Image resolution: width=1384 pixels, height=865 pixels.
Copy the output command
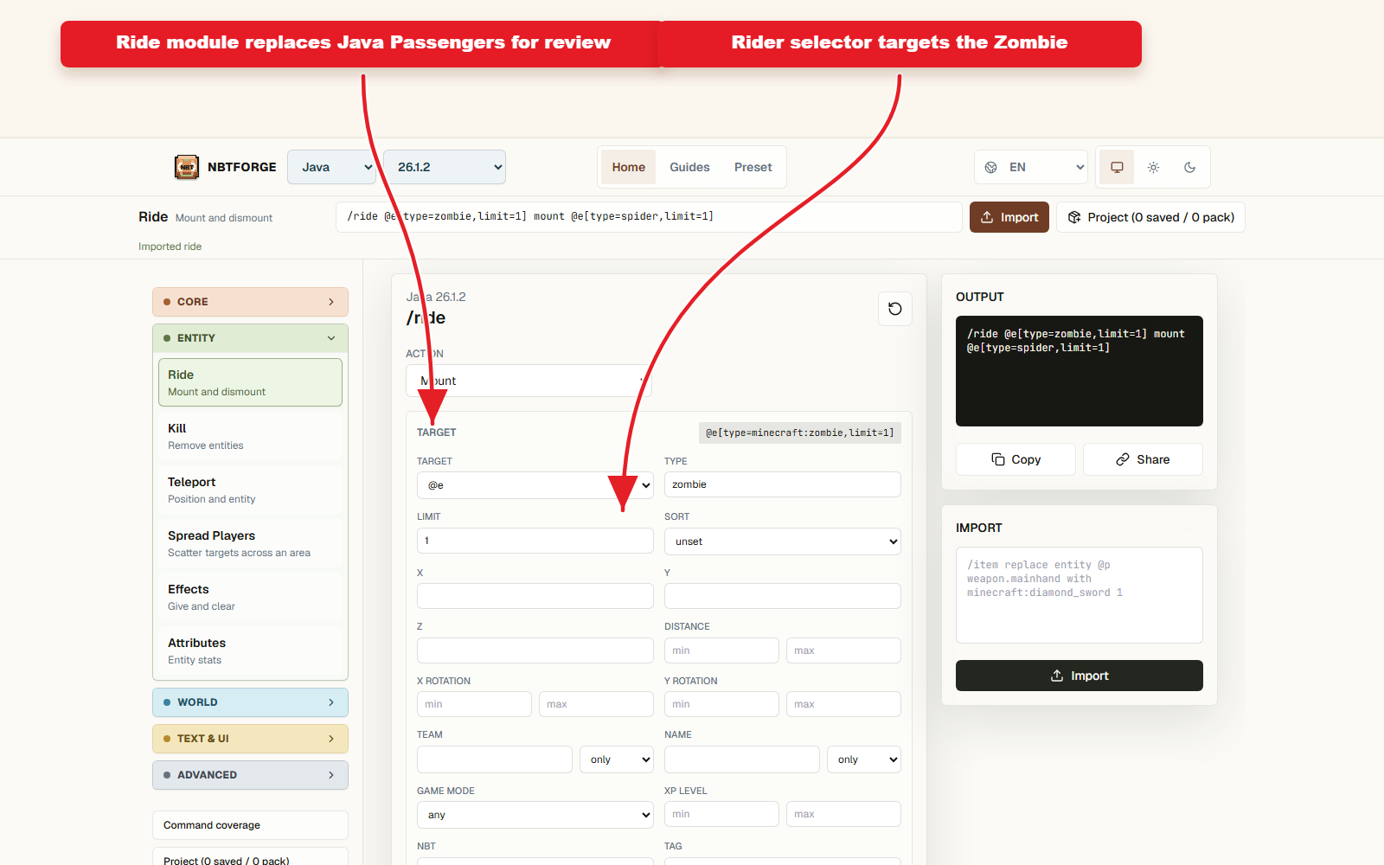click(1016, 459)
